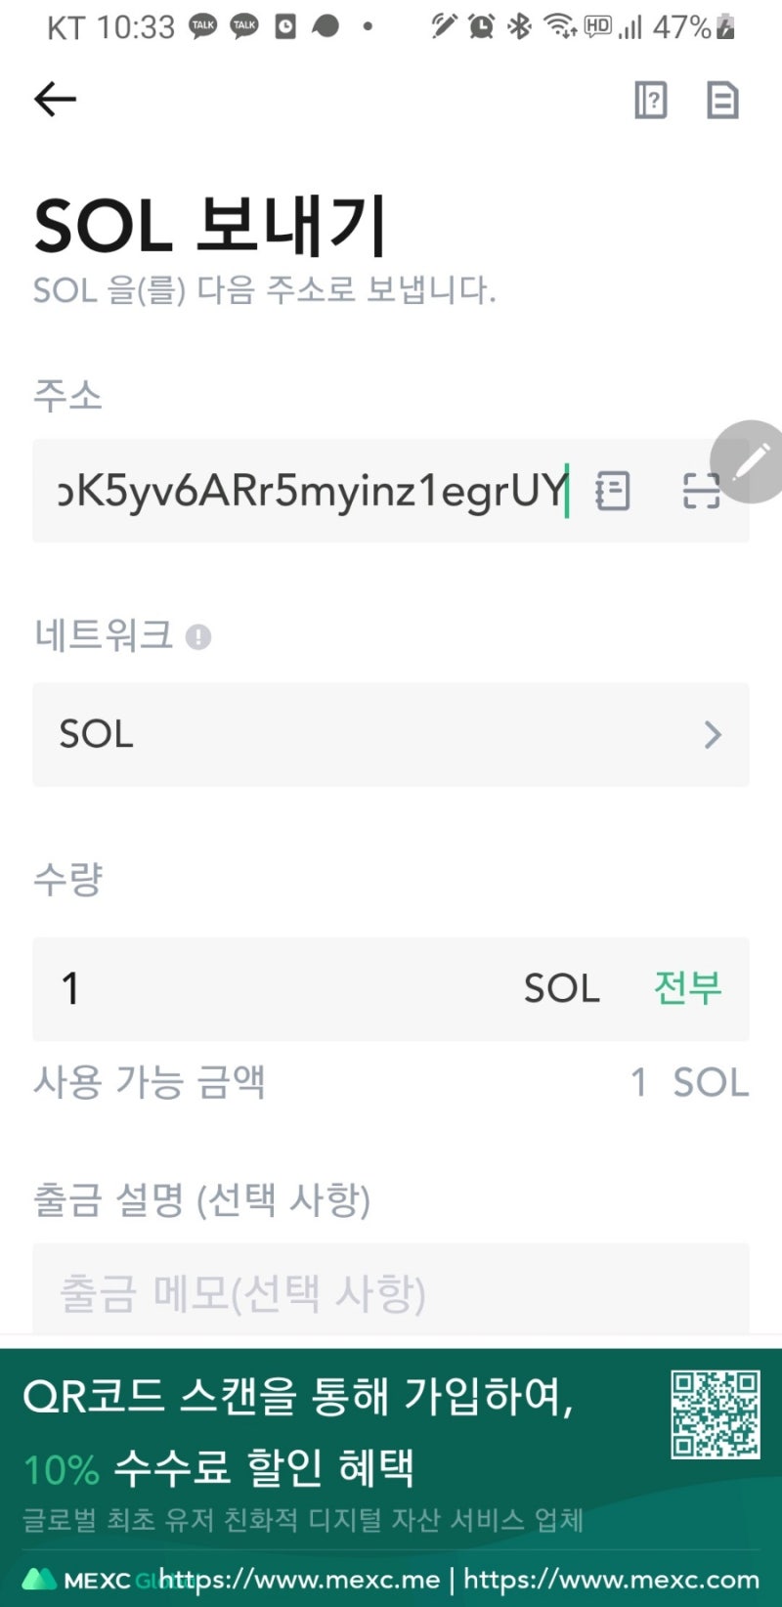
Task: Expand network list via chevron arrow
Action: point(713,734)
